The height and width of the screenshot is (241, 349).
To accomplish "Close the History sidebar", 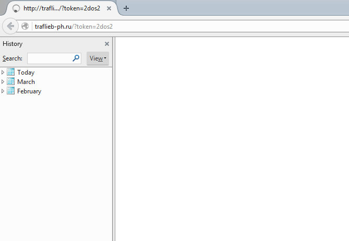I will (x=107, y=44).
